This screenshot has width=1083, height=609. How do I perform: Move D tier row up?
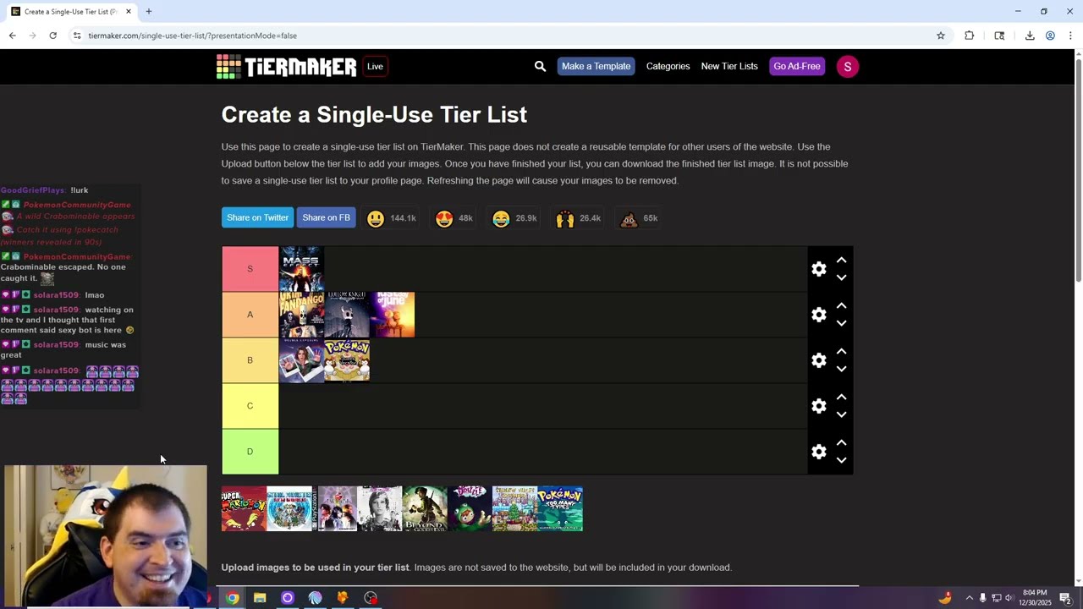[841, 443]
